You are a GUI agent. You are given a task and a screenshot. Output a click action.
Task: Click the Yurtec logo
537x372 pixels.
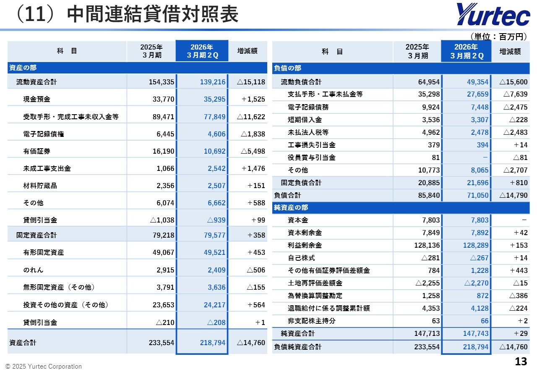point(493,15)
